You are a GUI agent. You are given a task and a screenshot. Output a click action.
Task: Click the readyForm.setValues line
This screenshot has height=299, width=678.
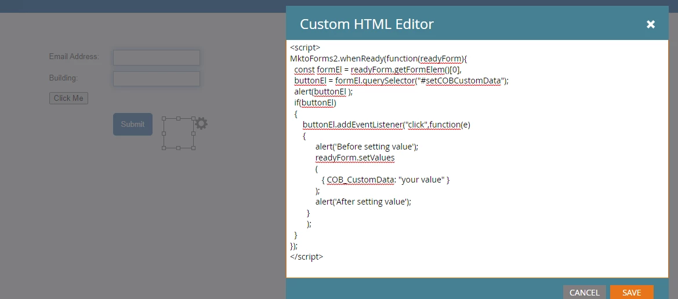pyautogui.click(x=355, y=158)
